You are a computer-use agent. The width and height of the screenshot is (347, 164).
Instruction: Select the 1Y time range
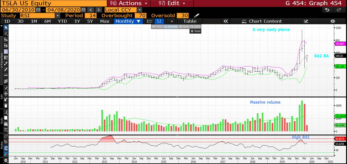(x=77, y=21)
